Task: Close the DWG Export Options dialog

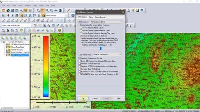Action: click(123, 12)
